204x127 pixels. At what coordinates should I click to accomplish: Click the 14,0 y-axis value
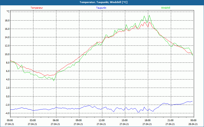click(x=7, y=37)
